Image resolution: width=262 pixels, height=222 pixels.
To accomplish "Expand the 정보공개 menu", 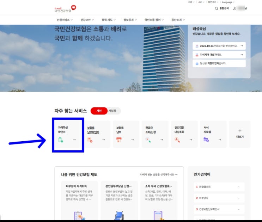I will 130,20.
